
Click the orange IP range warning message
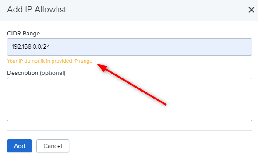click(49, 61)
